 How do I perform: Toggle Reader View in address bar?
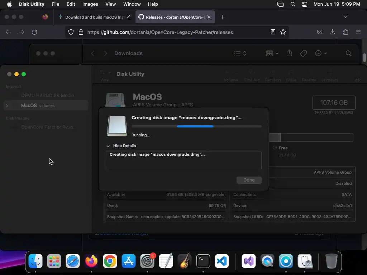tap(273, 32)
